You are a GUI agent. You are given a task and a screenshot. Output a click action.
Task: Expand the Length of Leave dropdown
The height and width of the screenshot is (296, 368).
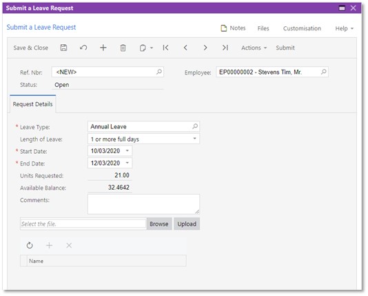pos(194,139)
